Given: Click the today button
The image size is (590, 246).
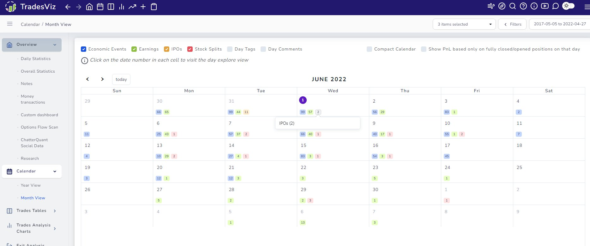Looking at the screenshot, I should click(121, 80).
